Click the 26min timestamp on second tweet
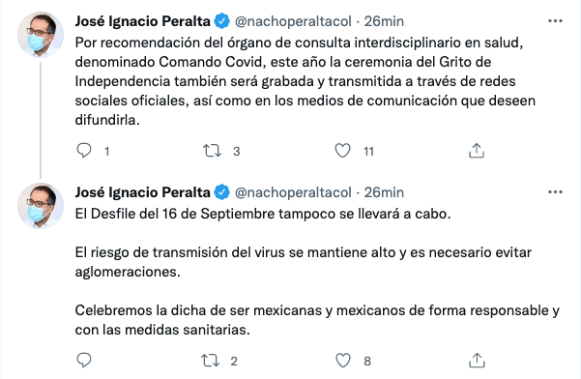 coord(384,192)
